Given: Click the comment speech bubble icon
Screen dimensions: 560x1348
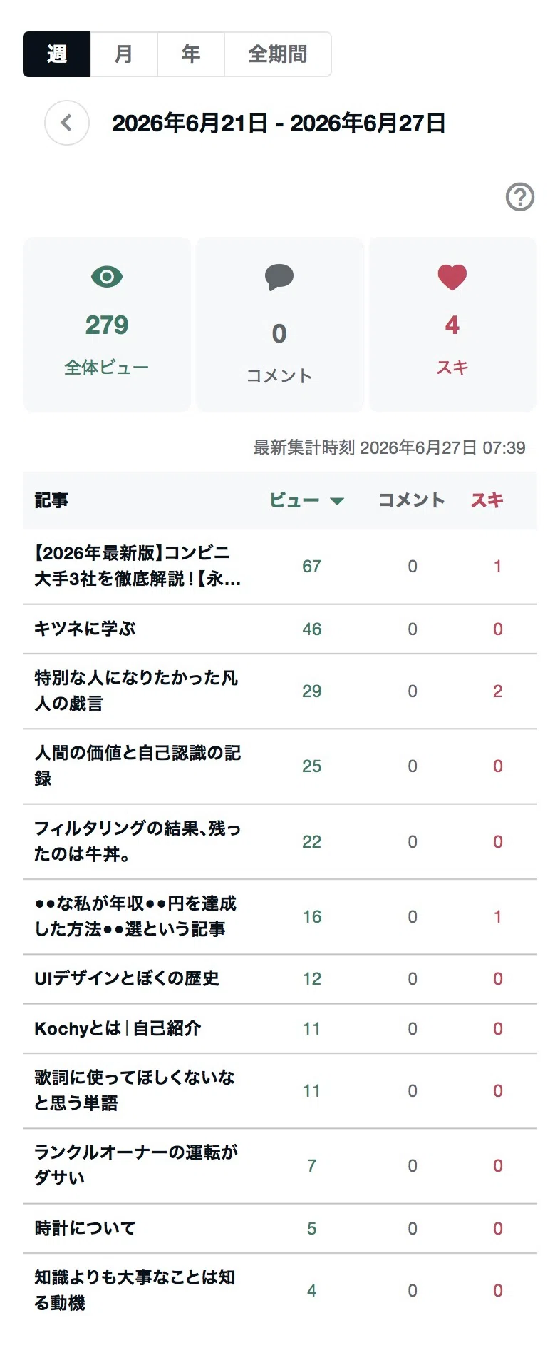Looking at the screenshot, I should (279, 277).
